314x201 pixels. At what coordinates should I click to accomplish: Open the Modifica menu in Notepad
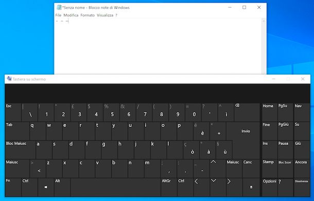click(x=71, y=15)
